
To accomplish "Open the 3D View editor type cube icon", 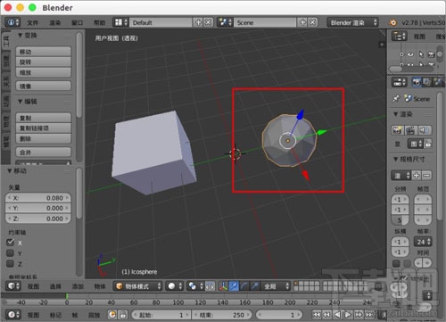I will point(12,286).
